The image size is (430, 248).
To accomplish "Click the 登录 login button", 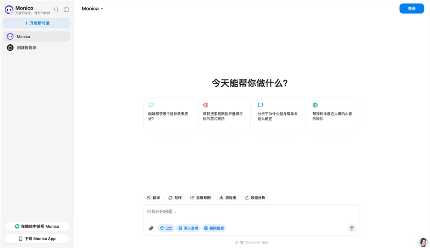I will coord(412,8).
